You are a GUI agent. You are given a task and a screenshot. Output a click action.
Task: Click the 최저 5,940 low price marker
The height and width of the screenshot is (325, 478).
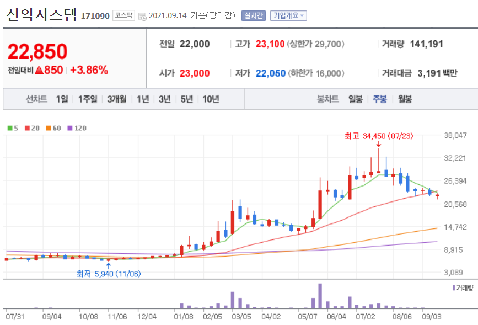(x=108, y=273)
